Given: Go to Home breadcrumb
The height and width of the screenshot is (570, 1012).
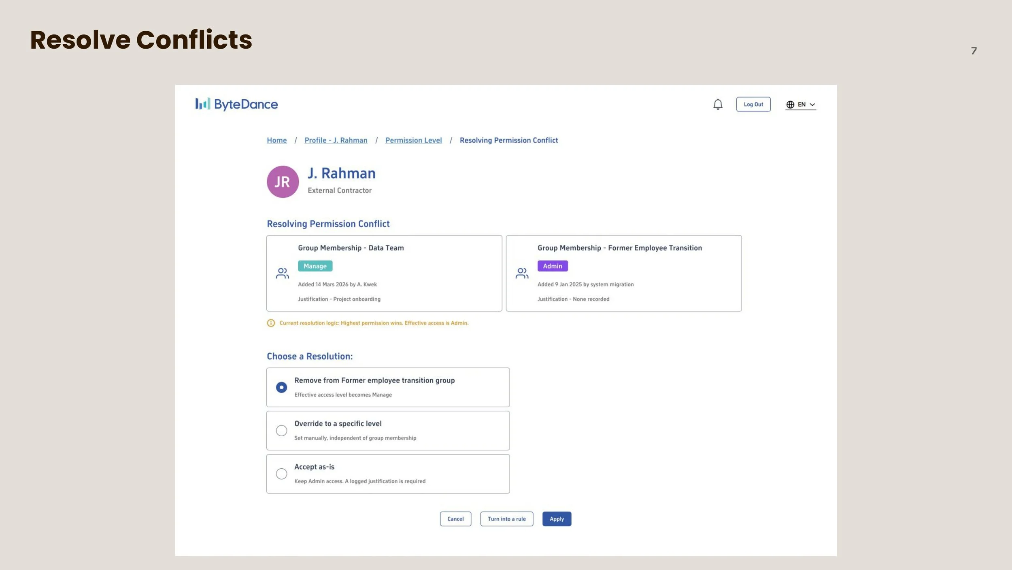Looking at the screenshot, I should (x=276, y=140).
